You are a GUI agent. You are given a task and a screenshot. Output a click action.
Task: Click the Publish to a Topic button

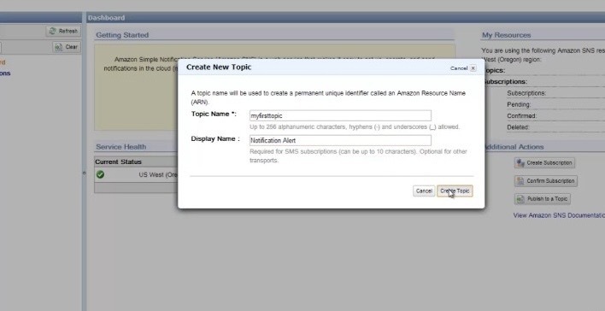coord(542,199)
